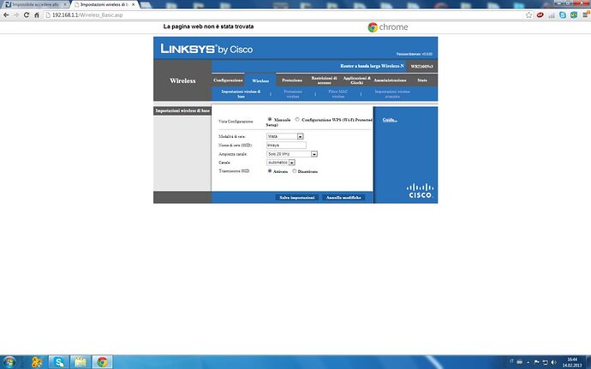Click the Nome di rete SSID field
Viewport: 591px width, 369px height.
286,145
